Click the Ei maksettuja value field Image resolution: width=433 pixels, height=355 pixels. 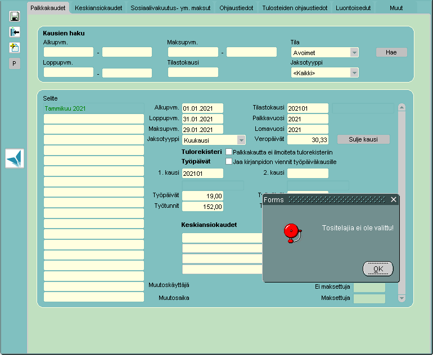[369, 287]
